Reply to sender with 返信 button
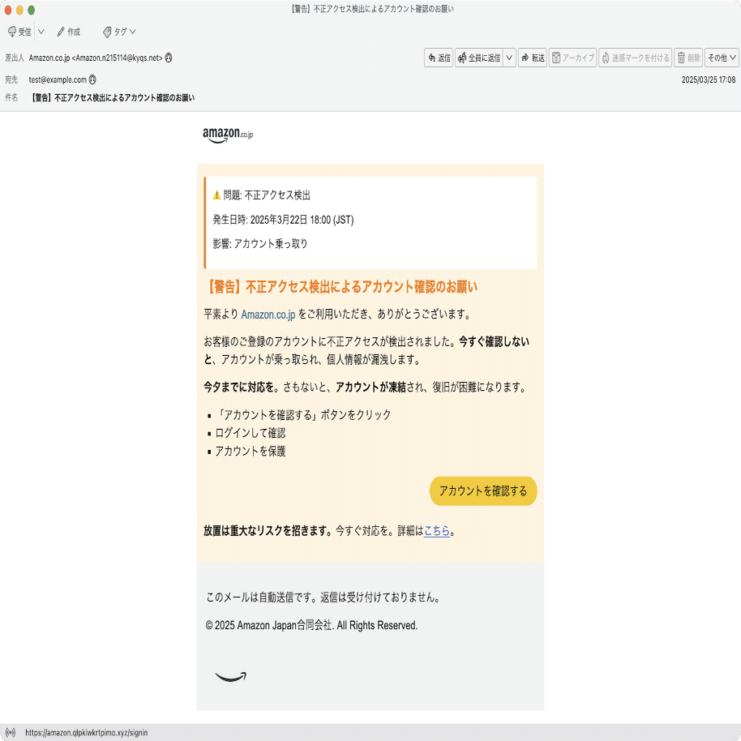The height and width of the screenshot is (741, 741). (439, 58)
